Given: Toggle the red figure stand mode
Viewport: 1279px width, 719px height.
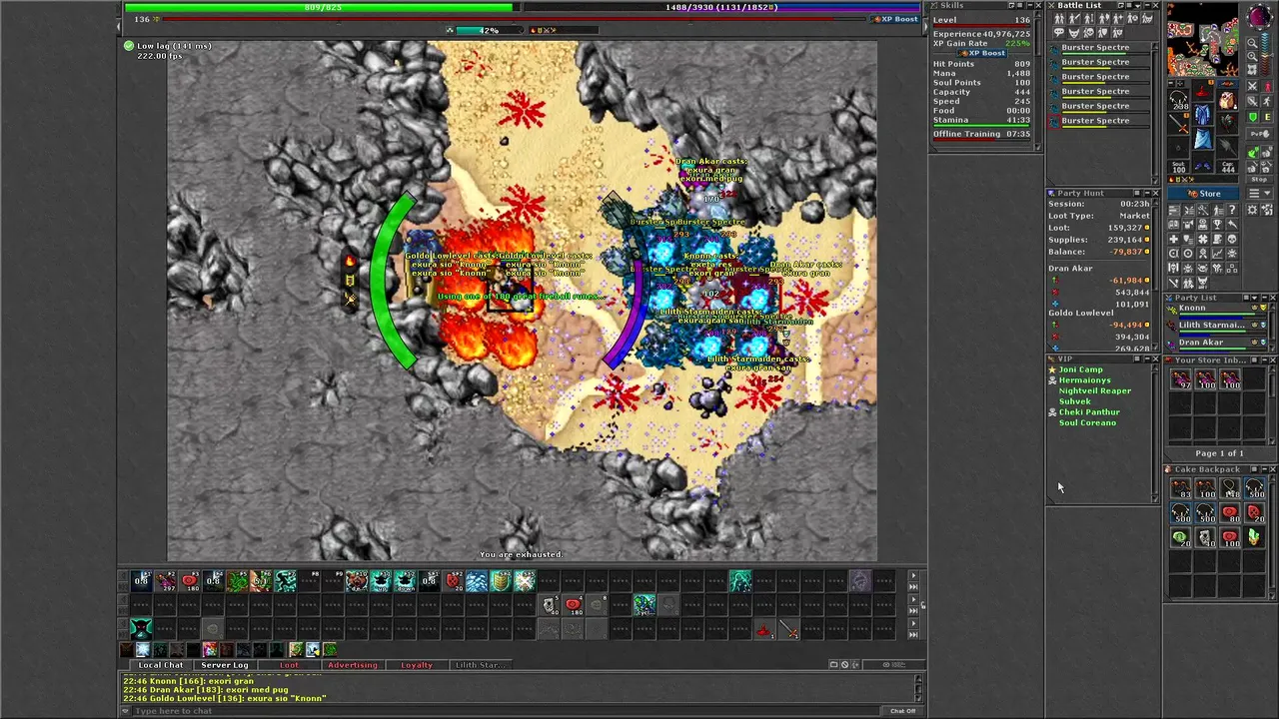Looking at the screenshot, I should 1267,87.
